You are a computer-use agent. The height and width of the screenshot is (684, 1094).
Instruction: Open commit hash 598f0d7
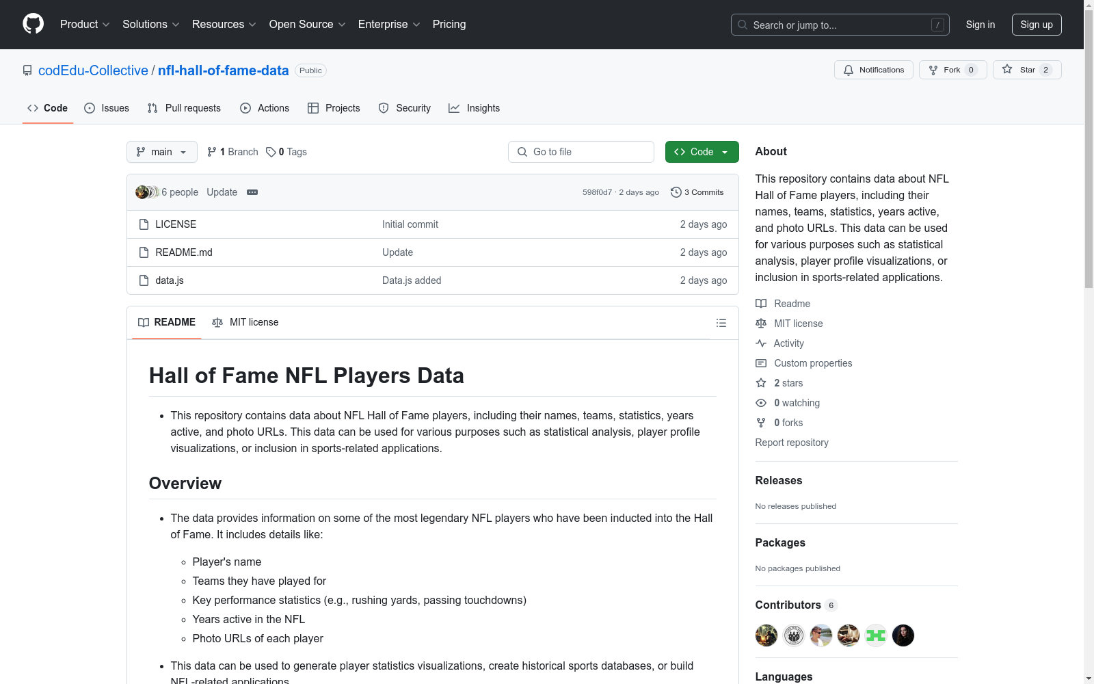597,192
